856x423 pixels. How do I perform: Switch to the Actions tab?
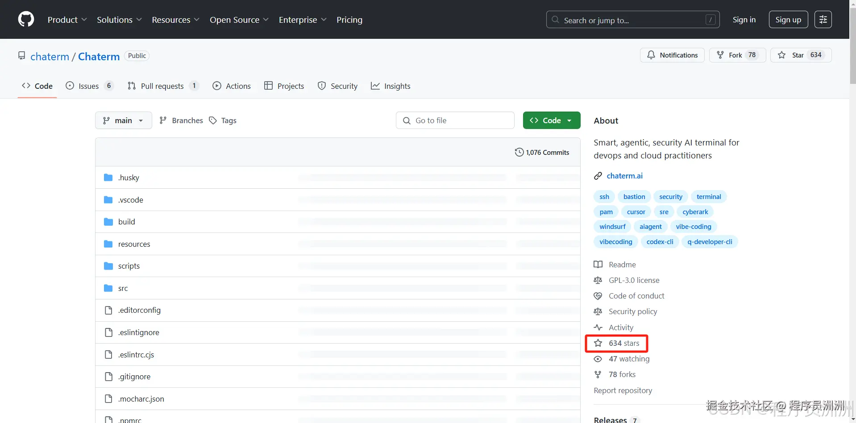pyautogui.click(x=232, y=86)
